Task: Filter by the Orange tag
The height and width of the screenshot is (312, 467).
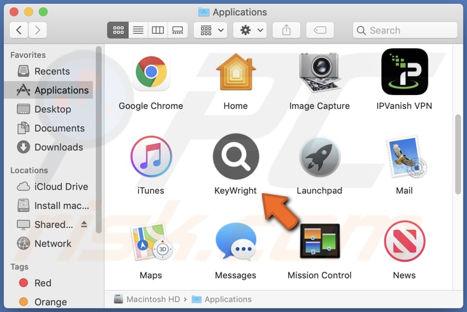Action: point(49,302)
